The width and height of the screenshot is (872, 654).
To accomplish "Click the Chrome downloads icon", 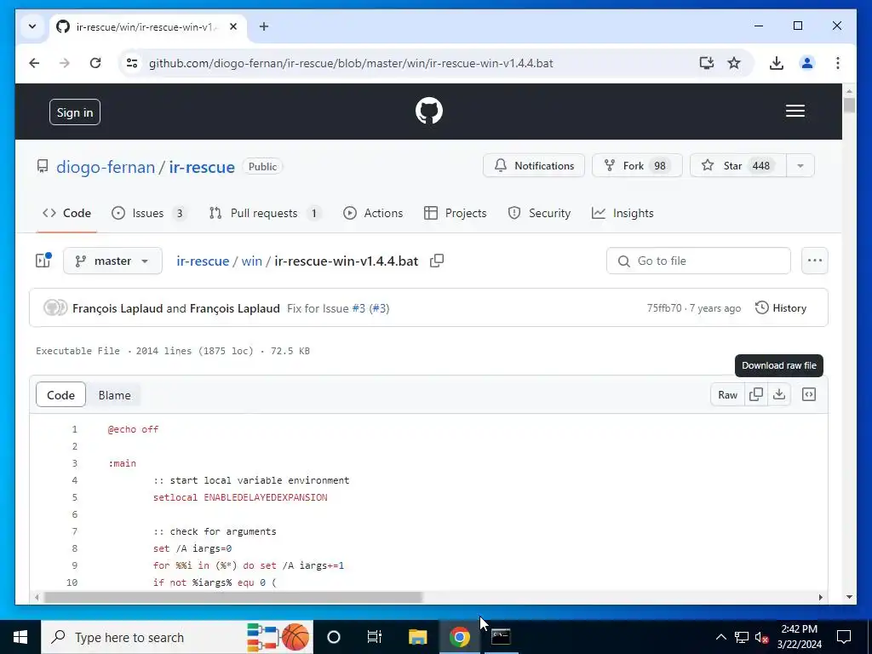I will coord(777,63).
